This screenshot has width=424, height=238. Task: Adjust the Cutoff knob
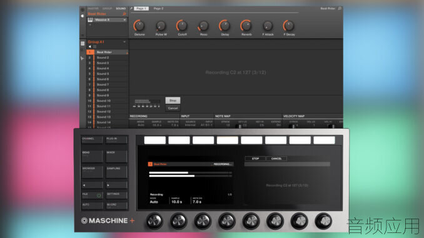(182, 26)
